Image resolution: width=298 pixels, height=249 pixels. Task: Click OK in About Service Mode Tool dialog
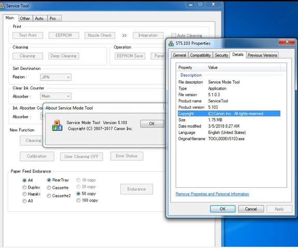(x=152, y=124)
